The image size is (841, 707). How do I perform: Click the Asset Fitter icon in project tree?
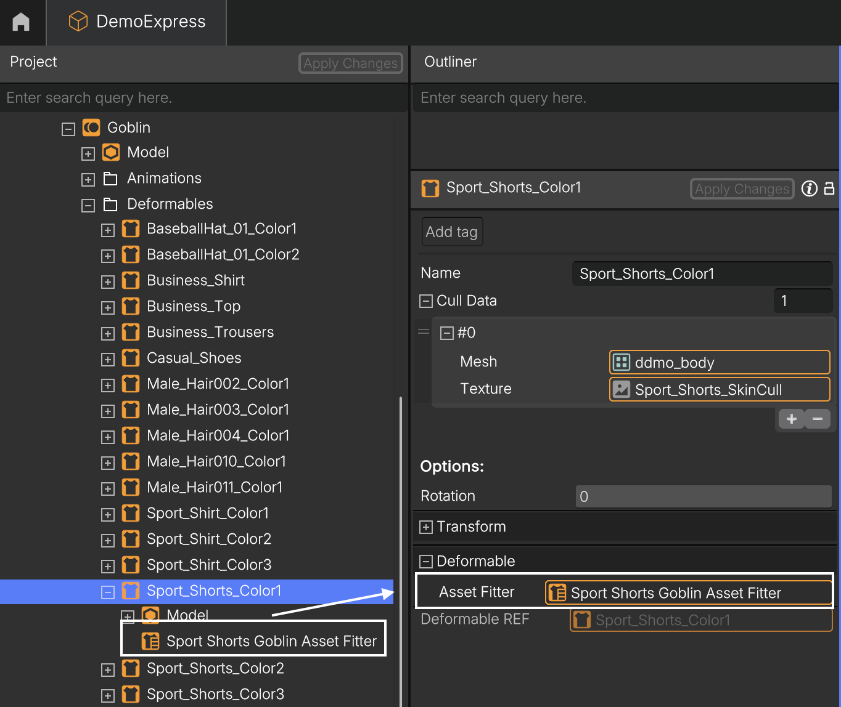[x=150, y=641]
